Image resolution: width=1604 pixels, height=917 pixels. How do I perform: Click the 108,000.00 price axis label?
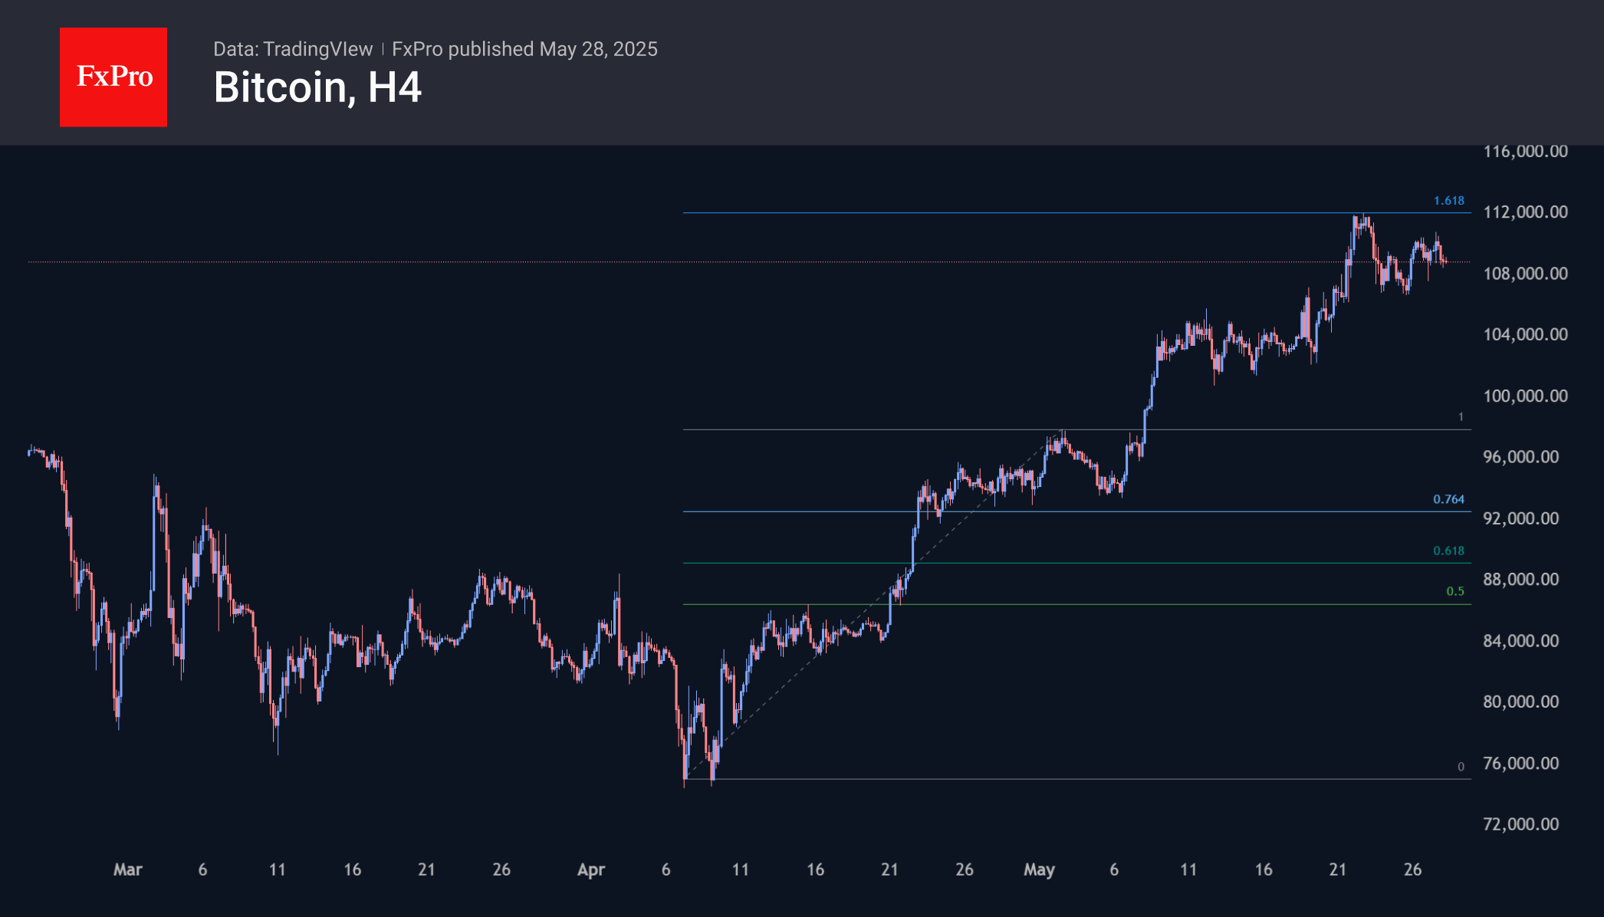[x=1525, y=274]
